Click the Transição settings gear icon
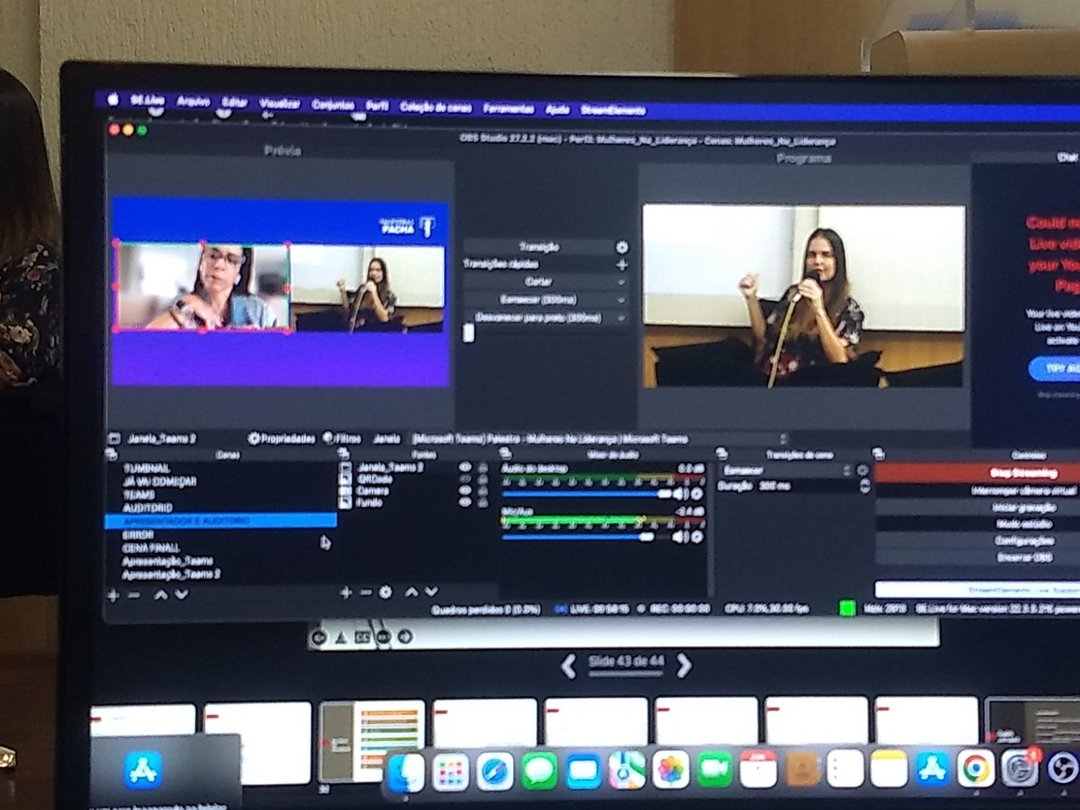This screenshot has height=810, width=1080. (622, 247)
